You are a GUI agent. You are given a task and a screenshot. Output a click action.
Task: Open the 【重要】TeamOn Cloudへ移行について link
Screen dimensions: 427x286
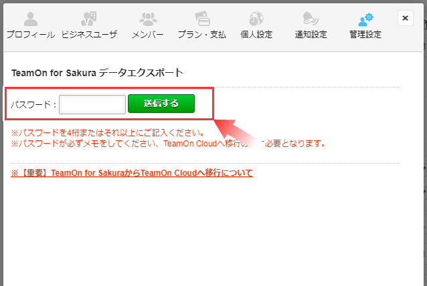click(132, 173)
